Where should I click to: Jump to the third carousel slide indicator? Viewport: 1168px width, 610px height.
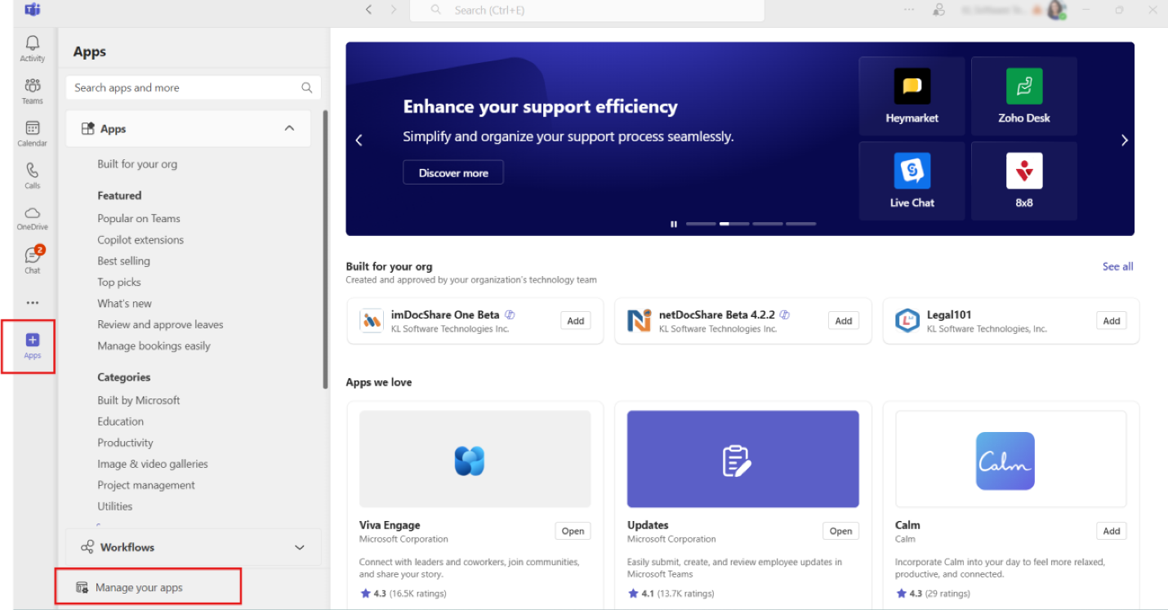767,224
